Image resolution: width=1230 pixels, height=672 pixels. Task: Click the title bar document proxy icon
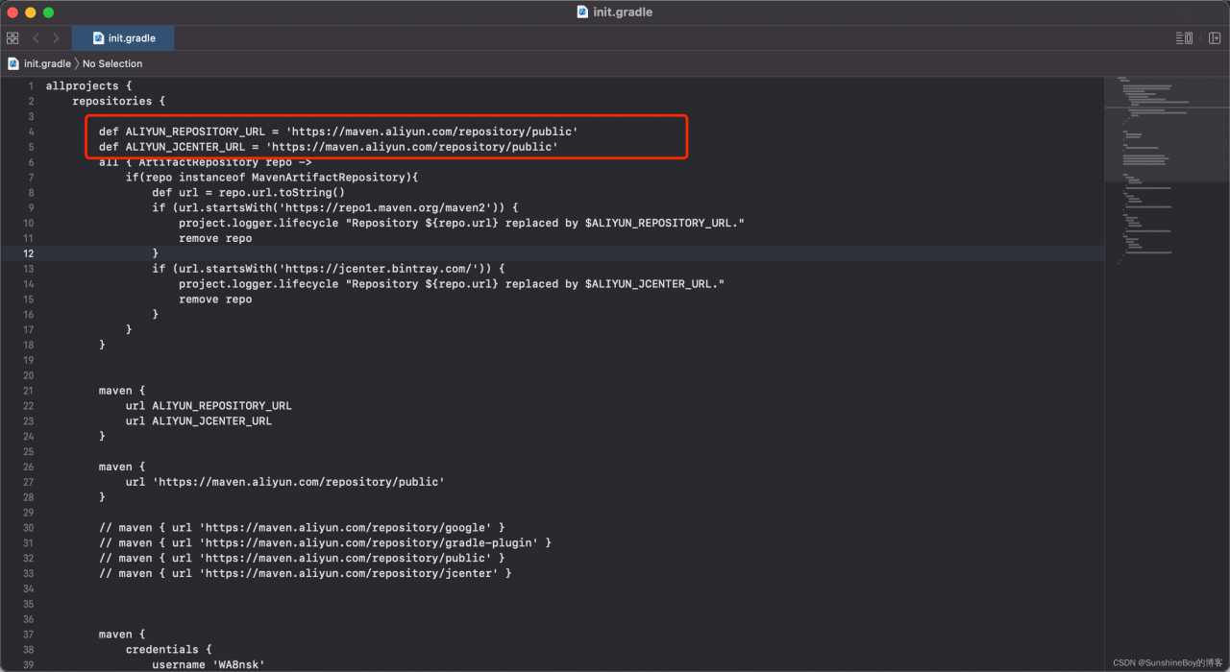click(582, 12)
